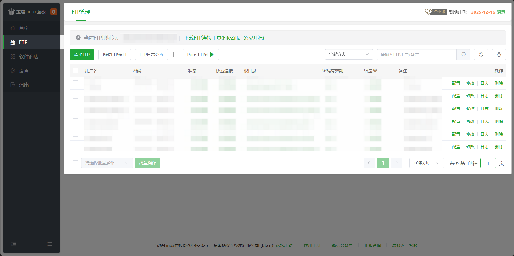The image size is (514, 256).
Task: Expand the 请选择批量操作 dropdown
Action: (x=107, y=163)
